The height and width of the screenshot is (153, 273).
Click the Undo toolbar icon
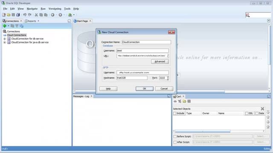(25, 15)
